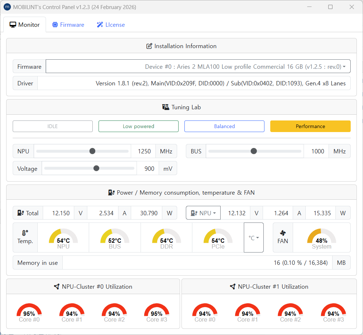Click the Performance profile button
The image size is (363, 335).
pyautogui.click(x=310, y=126)
